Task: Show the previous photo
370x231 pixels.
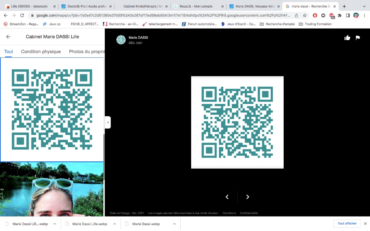Action: (x=227, y=197)
